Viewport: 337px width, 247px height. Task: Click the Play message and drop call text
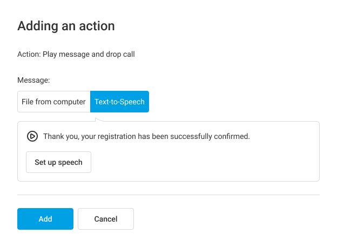coord(89,54)
